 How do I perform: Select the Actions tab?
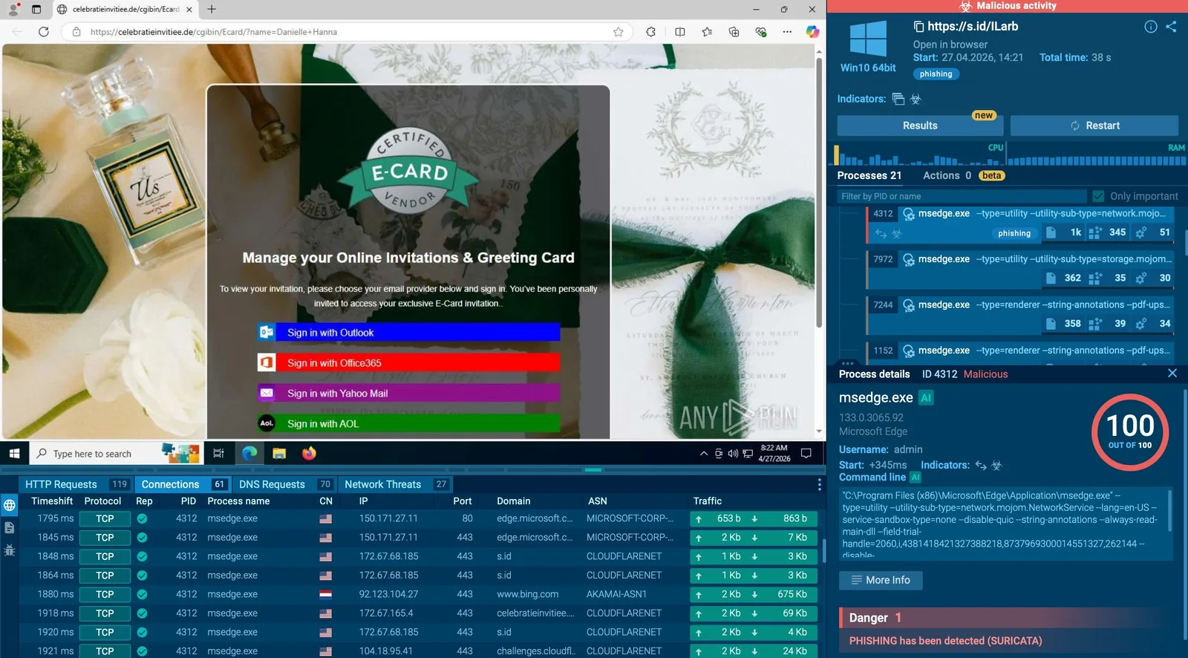click(947, 175)
